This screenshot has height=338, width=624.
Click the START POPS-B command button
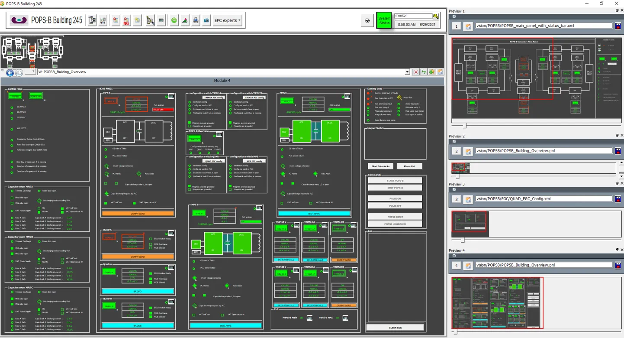coord(395,181)
